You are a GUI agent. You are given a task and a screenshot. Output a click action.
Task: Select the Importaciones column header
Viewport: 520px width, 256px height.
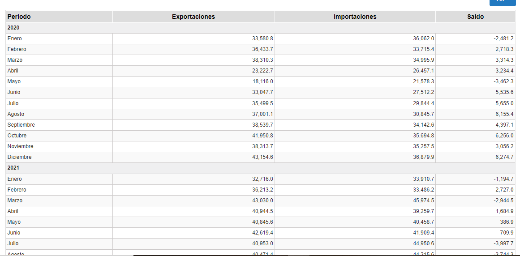click(x=355, y=17)
